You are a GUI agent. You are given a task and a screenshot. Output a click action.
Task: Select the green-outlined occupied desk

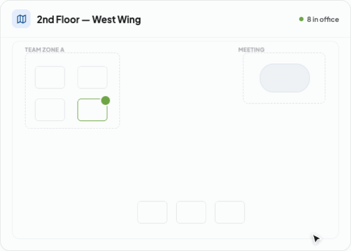93,110
